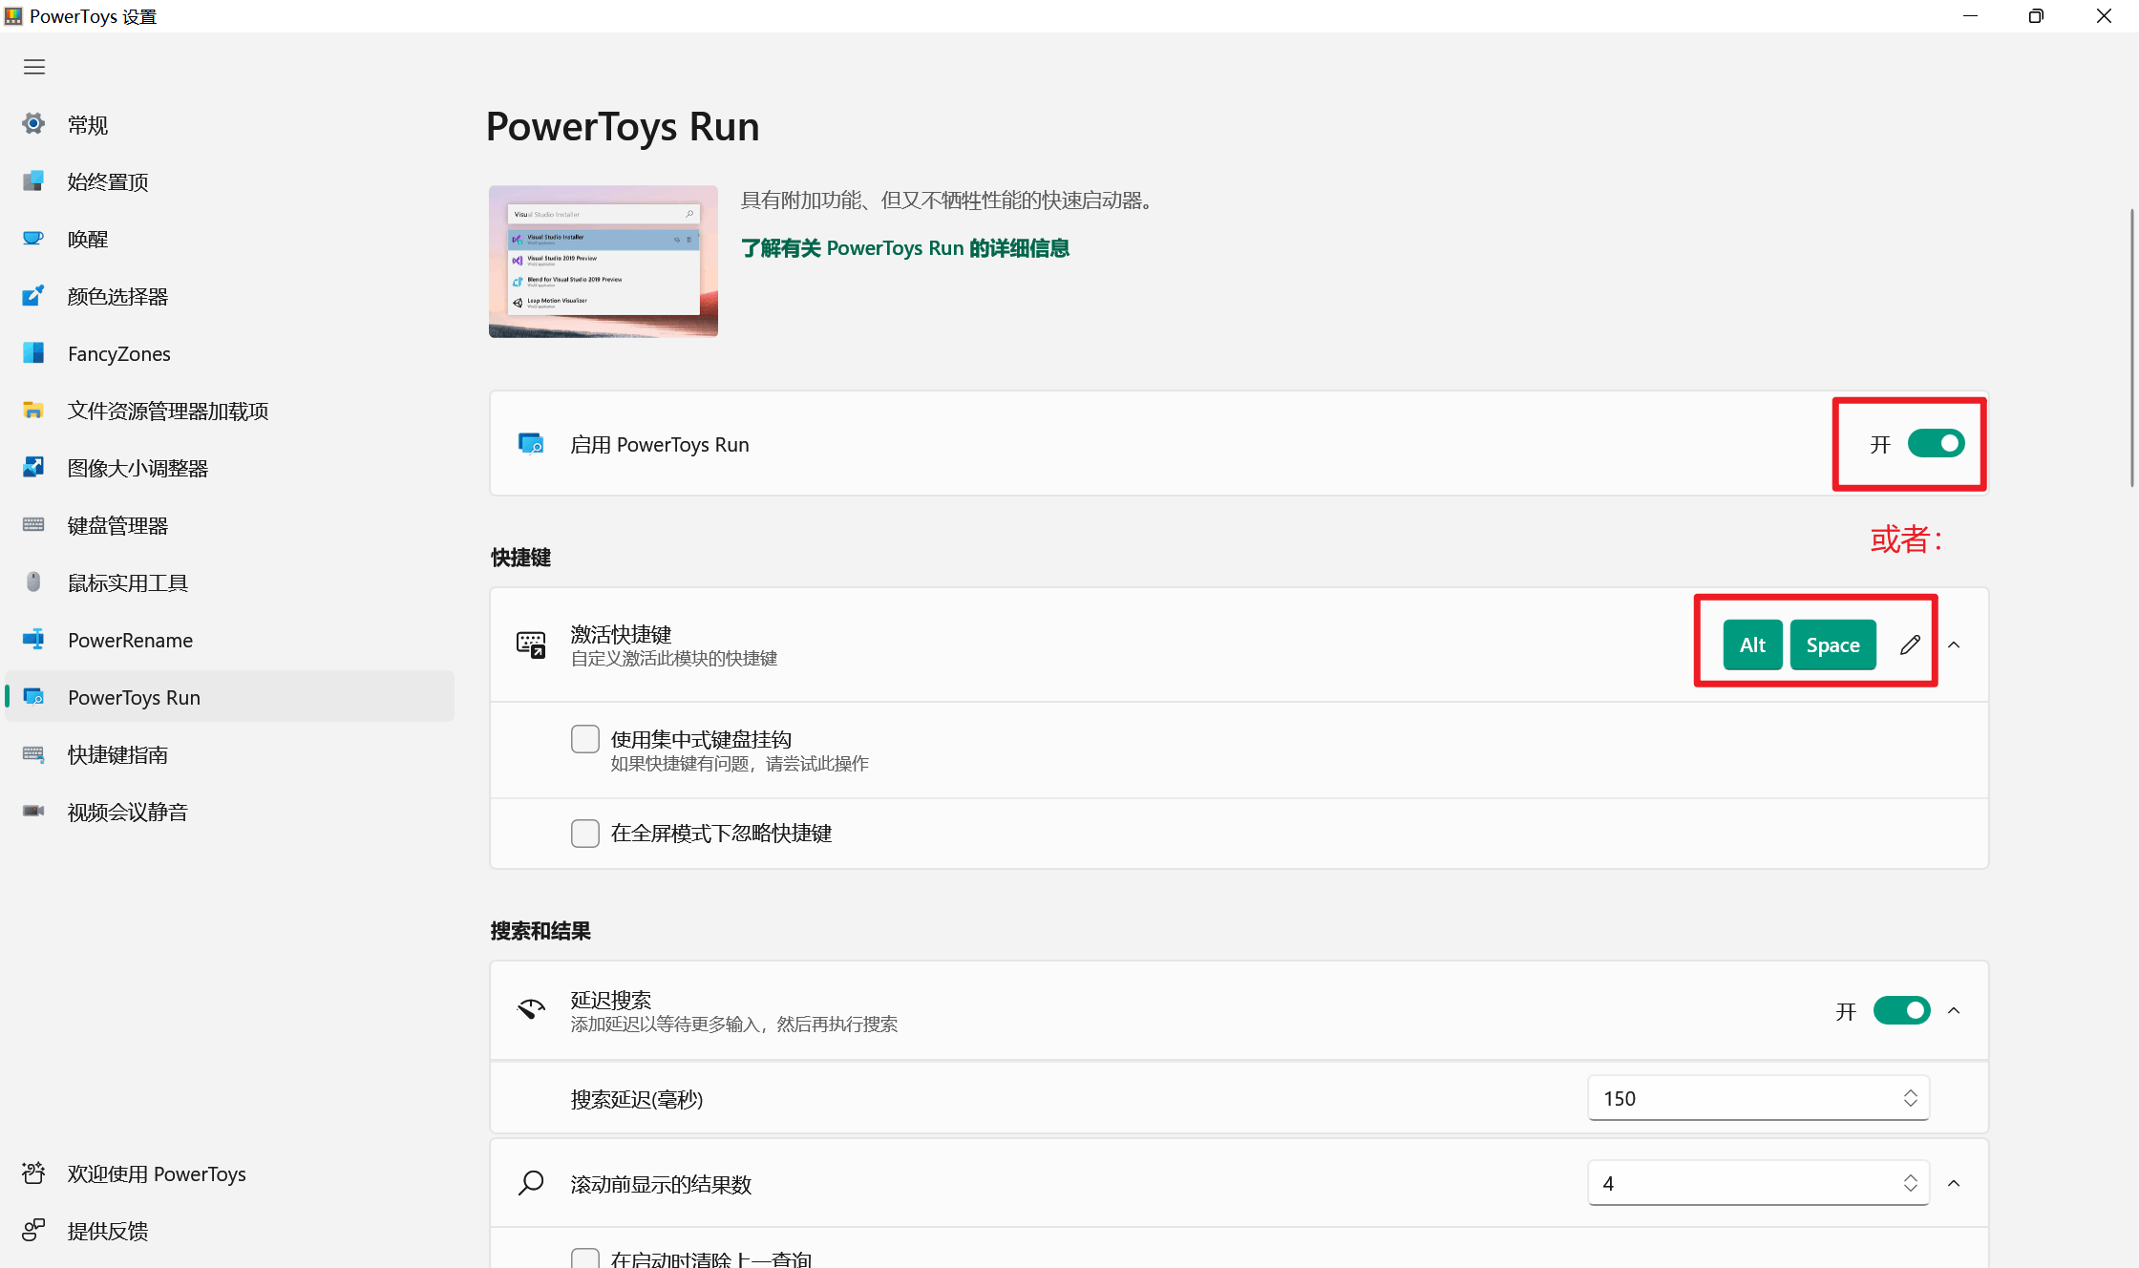Check the 在全屏模式下忽略快捷键 checkbox
Image resolution: width=2139 pixels, height=1268 pixels.
(585, 834)
